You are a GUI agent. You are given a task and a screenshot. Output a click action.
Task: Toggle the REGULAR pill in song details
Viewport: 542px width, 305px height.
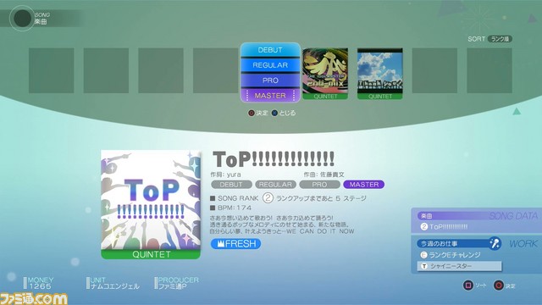[x=275, y=185]
